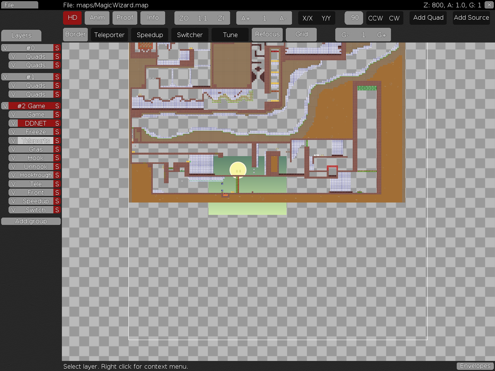Activate the Refocus view control

tap(267, 34)
